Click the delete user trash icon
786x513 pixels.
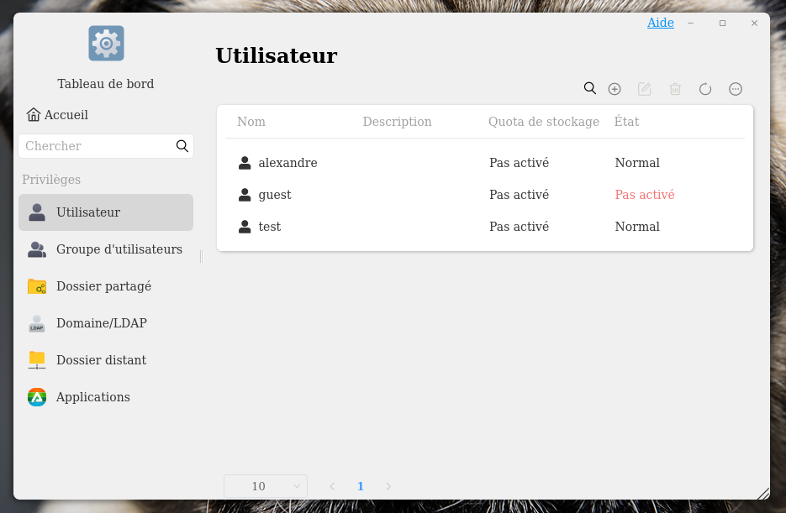coord(675,89)
